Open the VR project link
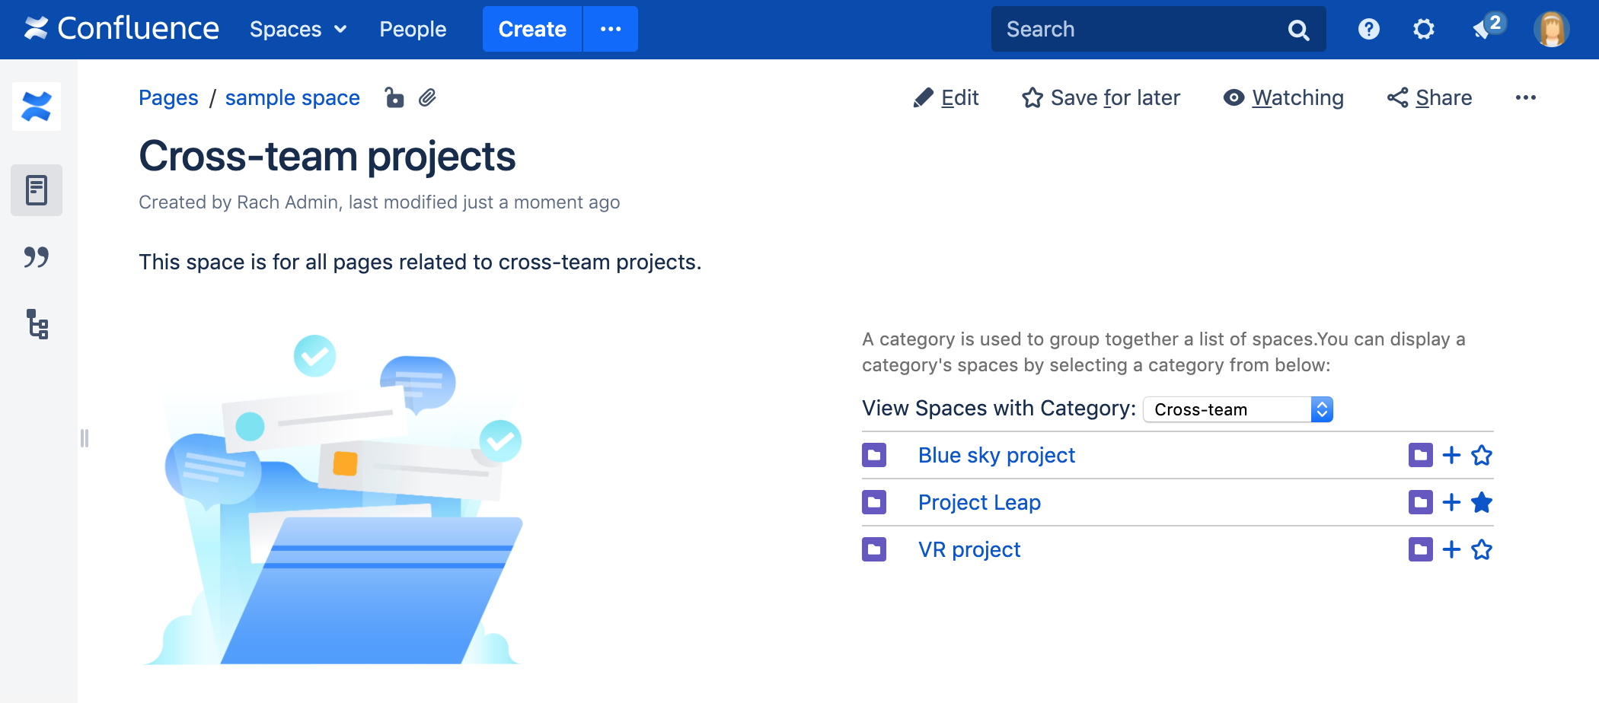This screenshot has width=1599, height=703. pos(969,550)
